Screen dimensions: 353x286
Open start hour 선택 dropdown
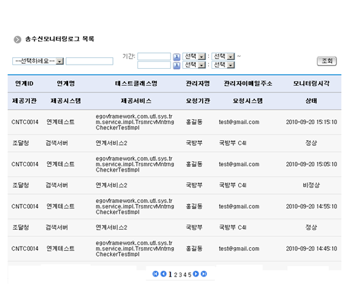tap(194, 57)
